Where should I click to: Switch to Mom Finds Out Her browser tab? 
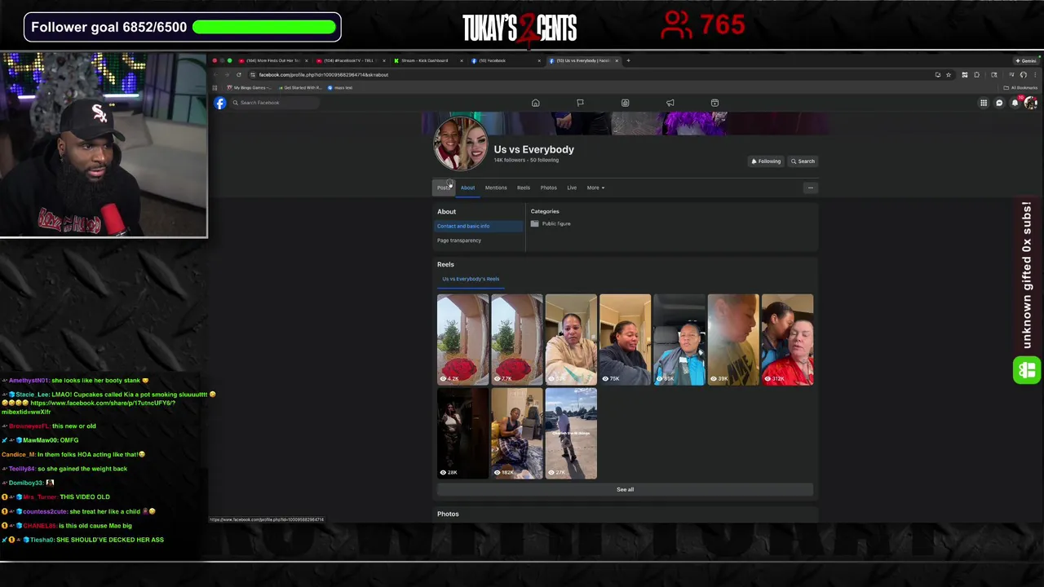point(272,60)
